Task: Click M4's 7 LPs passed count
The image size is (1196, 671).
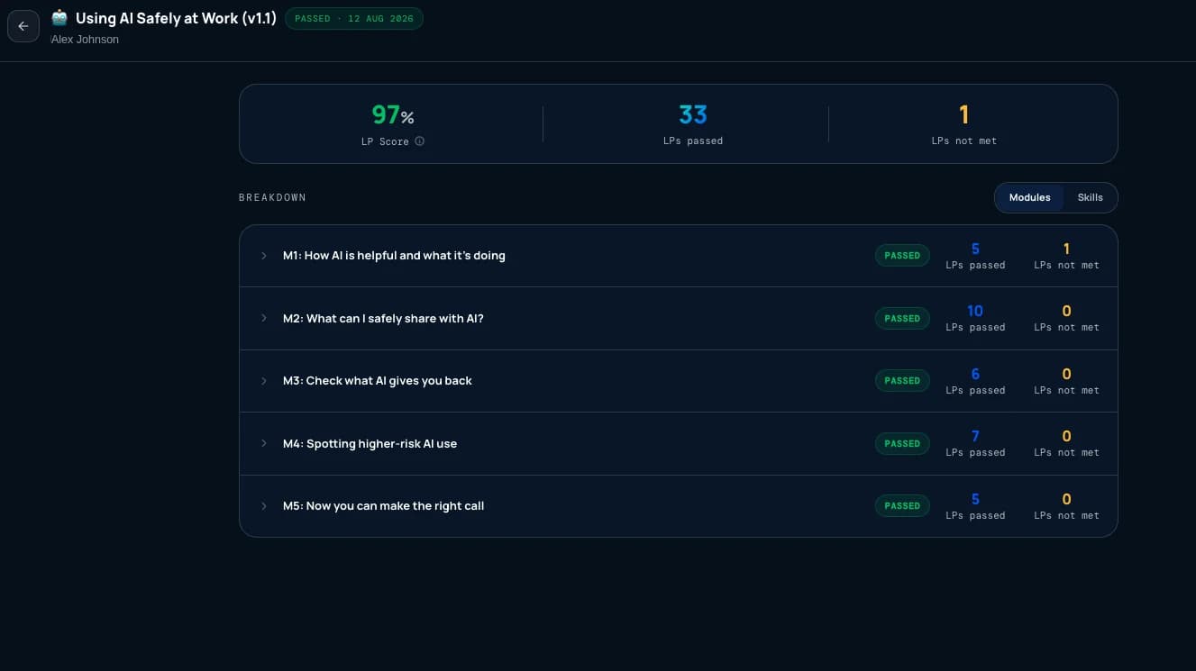Action: pyautogui.click(x=975, y=436)
